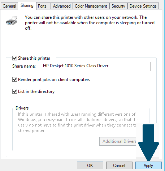This screenshot has height=171, width=165.
Task: Open the Color Management tab
Action: click(91, 6)
